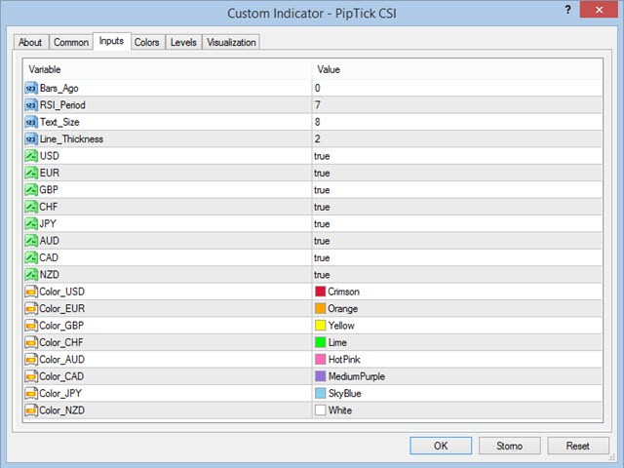
Task: Toggle the GBP true value
Action: [x=322, y=190]
